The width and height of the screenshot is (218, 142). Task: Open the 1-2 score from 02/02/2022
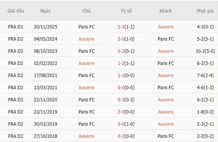point(121,63)
